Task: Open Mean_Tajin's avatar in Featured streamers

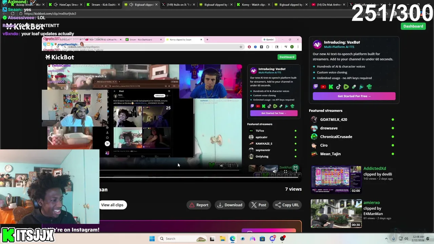Action: 314,154
